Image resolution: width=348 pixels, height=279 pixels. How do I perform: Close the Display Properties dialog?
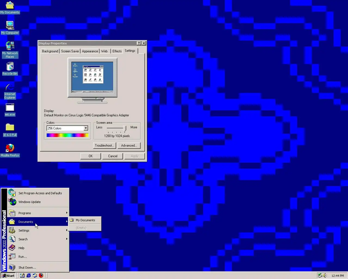[144, 43]
